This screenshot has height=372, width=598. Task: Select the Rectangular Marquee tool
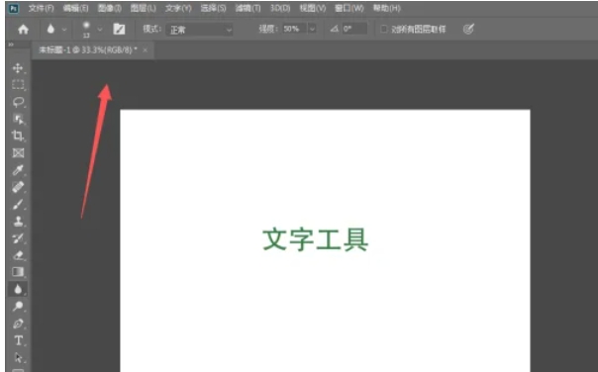[x=18, y=85]
